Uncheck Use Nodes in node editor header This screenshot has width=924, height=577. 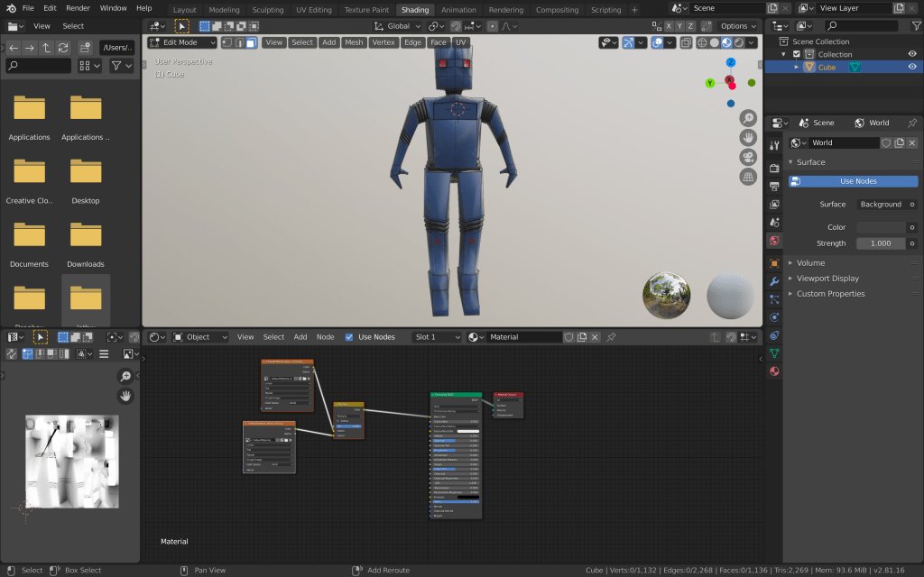pyautogui.click(x=349, y=337)
